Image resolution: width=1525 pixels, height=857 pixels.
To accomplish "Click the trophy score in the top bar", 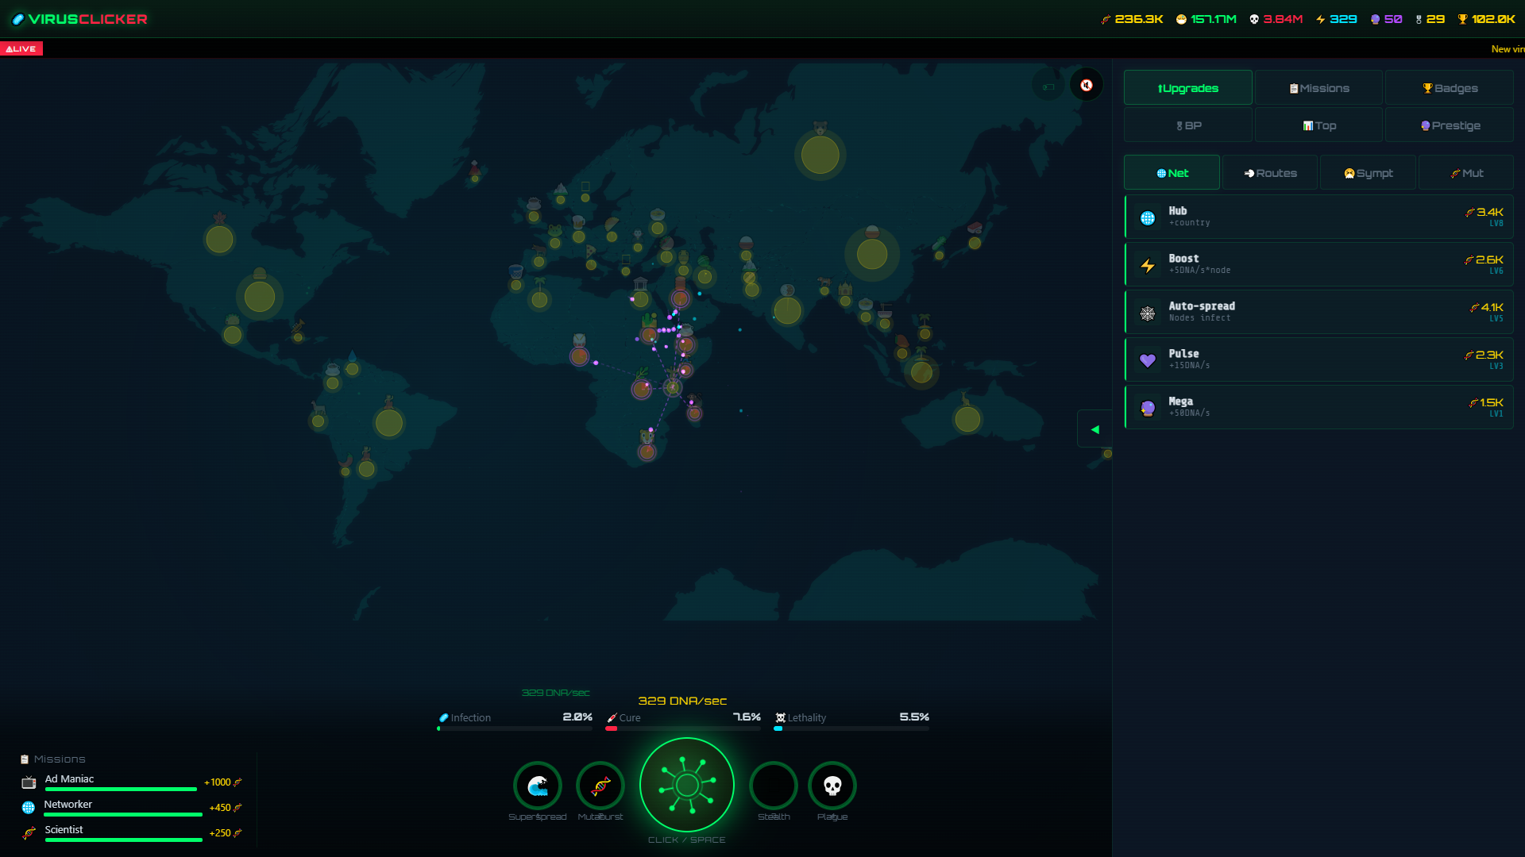I will click(x=1487, y=19).
